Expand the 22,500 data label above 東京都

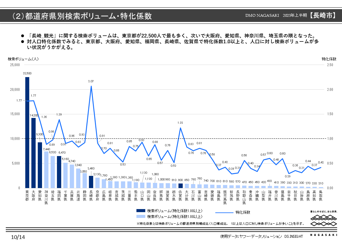tap(27, 73)
